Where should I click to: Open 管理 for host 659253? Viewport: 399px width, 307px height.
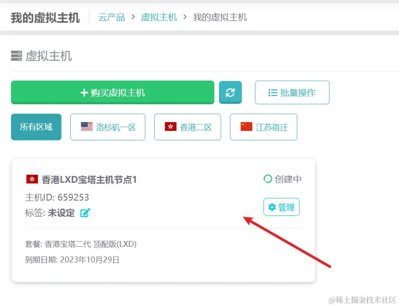281,207
